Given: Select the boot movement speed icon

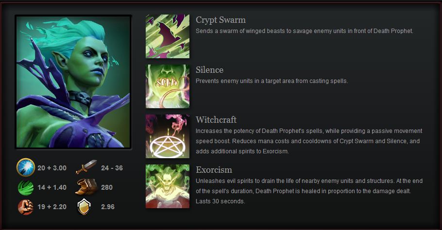Looking at the screenshot, I should tap(86, 187).
